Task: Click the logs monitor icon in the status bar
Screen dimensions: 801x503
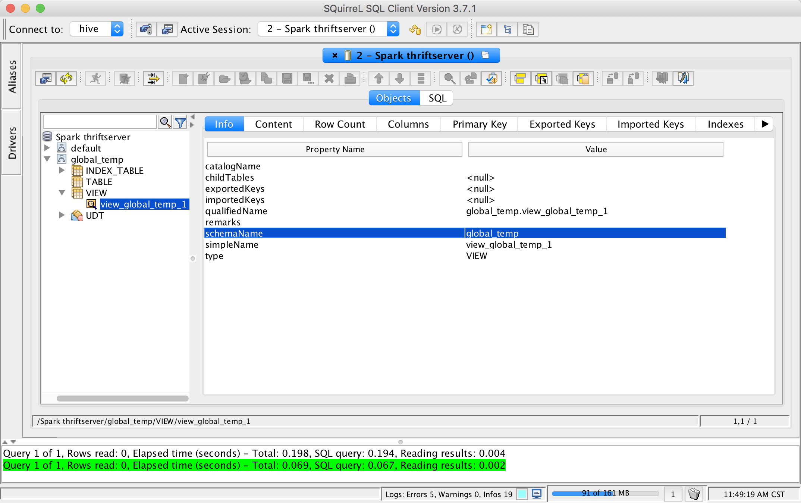Action: [x=536, y=494]
